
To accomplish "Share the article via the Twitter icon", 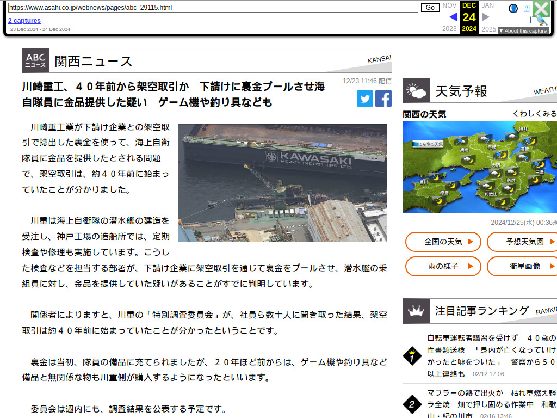I will pos(365,99).
